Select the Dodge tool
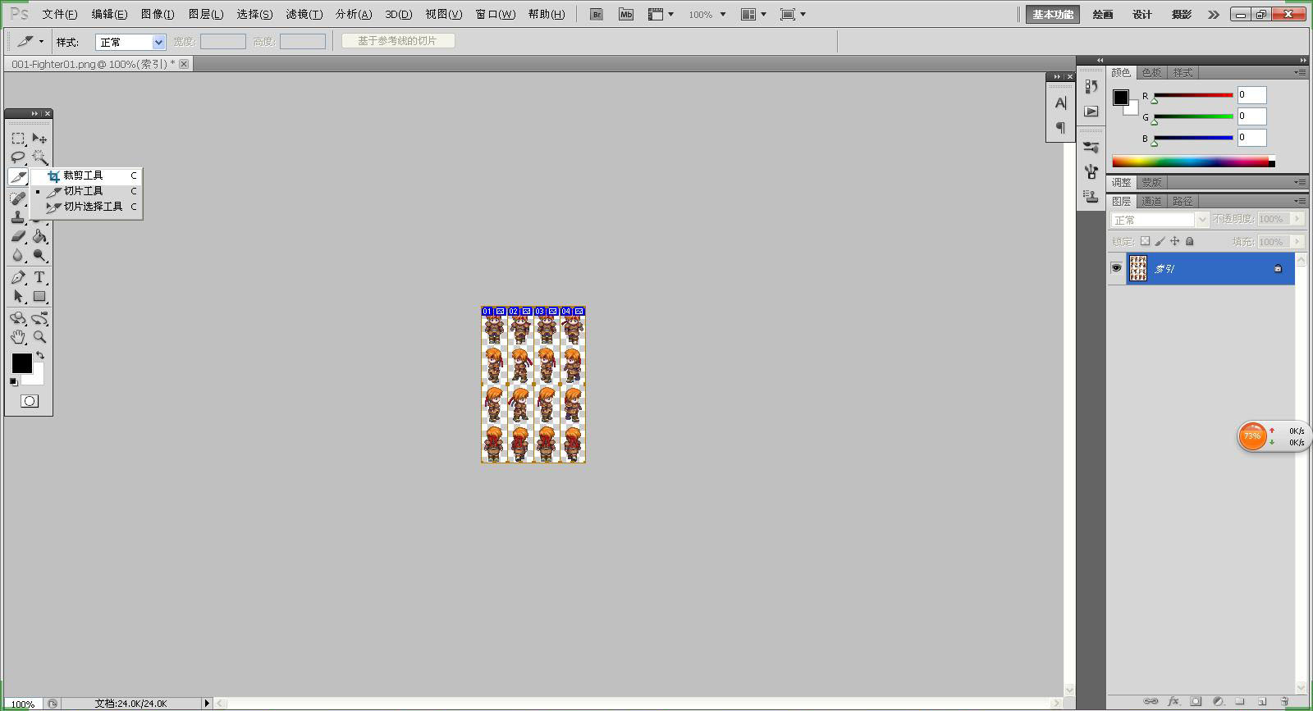1313x711 pixels. click(x=39, y=255)
